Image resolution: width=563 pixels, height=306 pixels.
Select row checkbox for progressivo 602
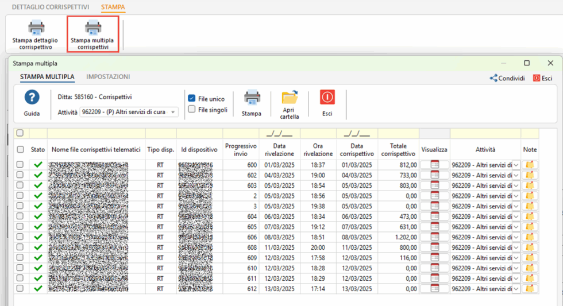click(x=20, y=175)
